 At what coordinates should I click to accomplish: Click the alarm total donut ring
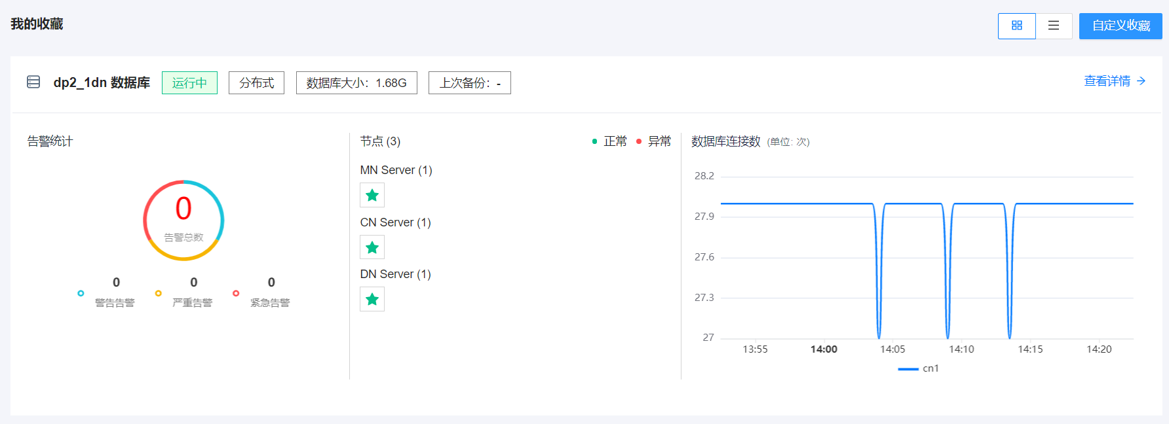point(183,220)
